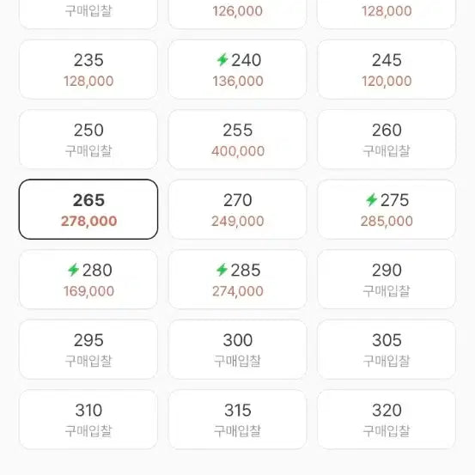
Task: Choose size 315 구매입찰 tile
Action: click(237, 419)
